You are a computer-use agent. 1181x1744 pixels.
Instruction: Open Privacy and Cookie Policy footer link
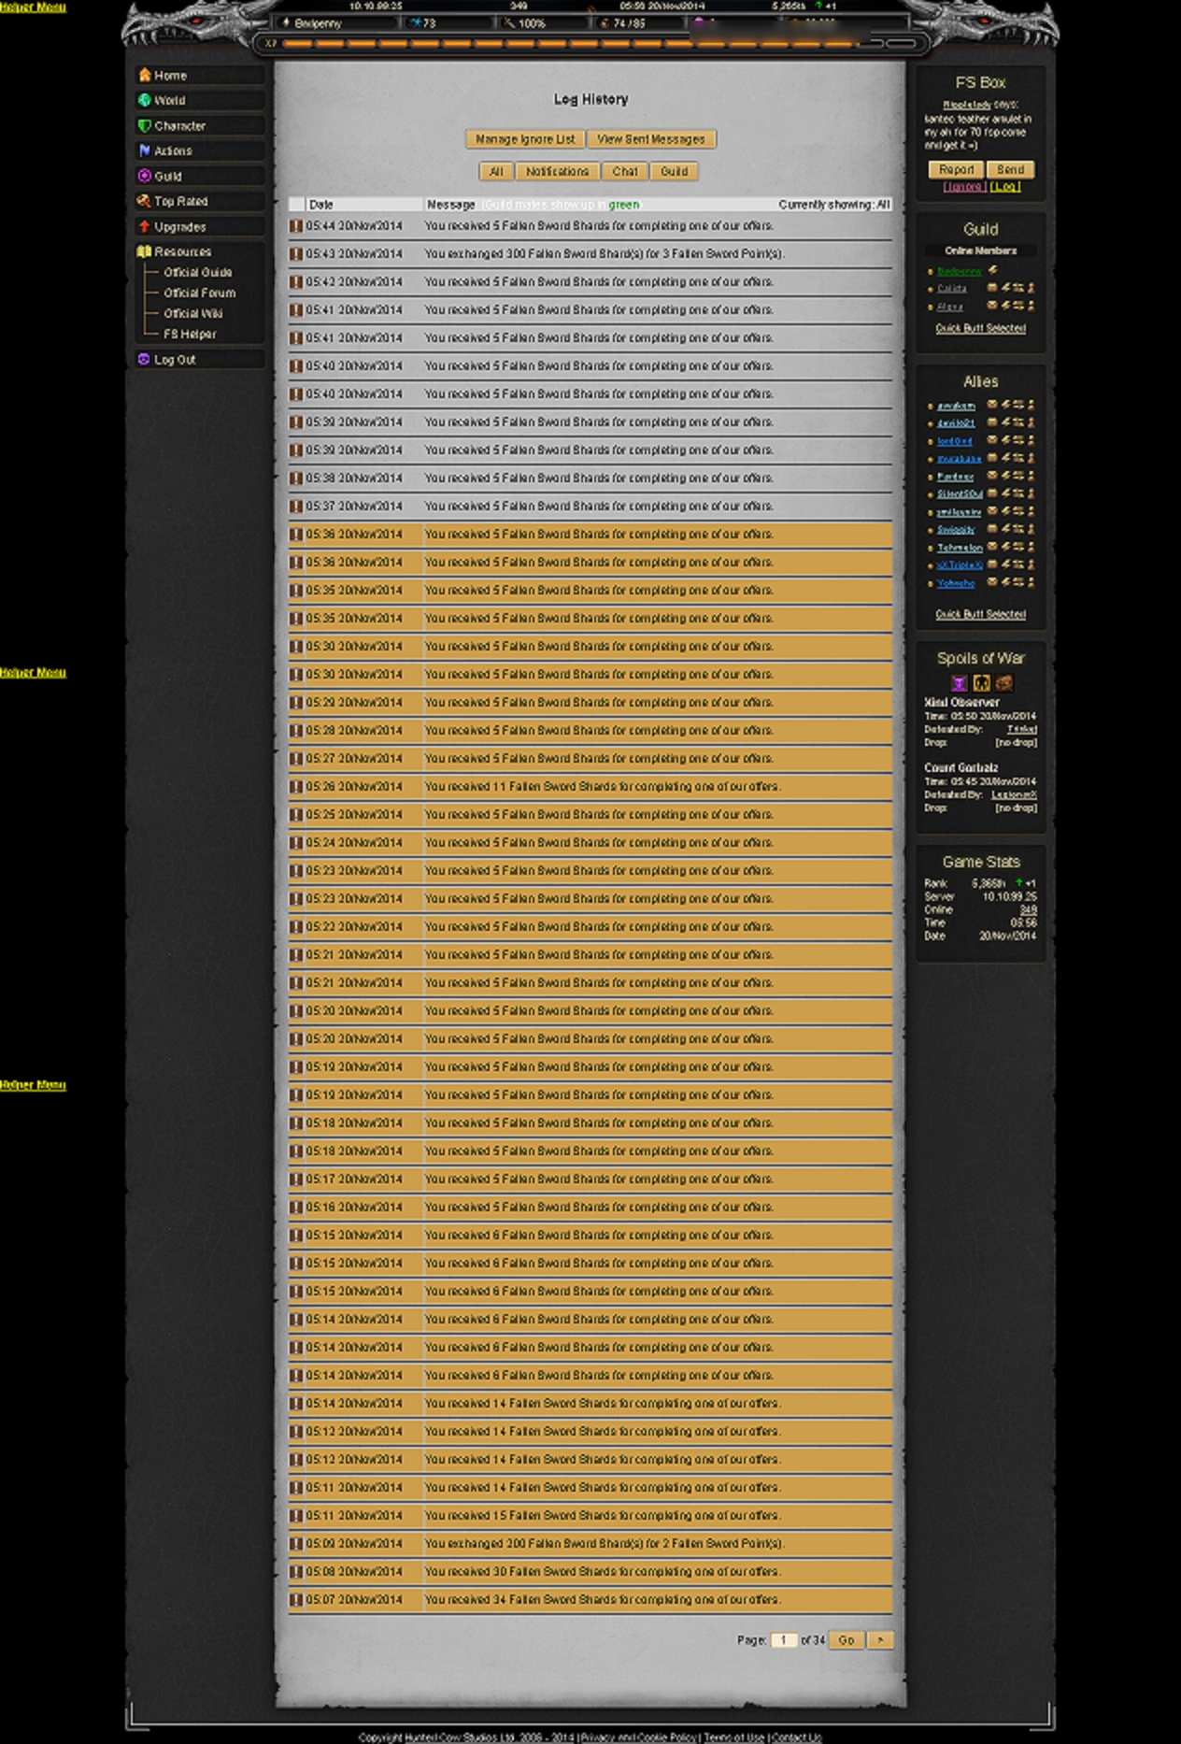(x=638, y=1737)
